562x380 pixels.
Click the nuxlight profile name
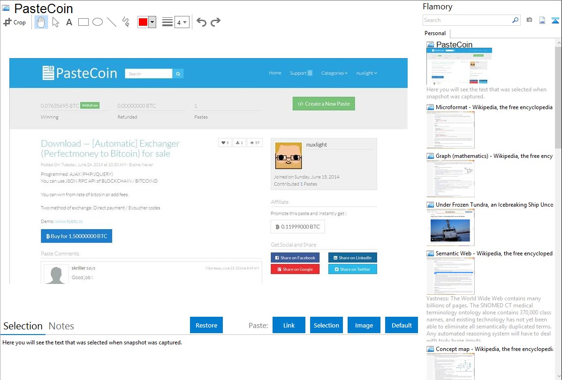point(317,145)
